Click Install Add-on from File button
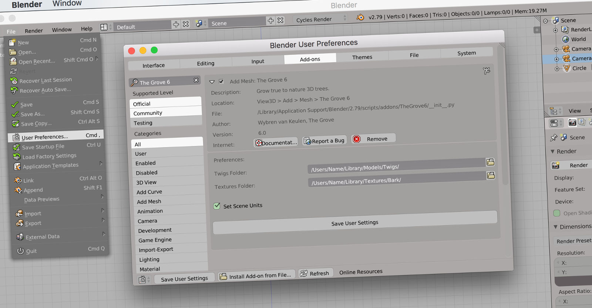Image resolution: width=592 pixels, height=308 pixels. click(x=256, y=275)
